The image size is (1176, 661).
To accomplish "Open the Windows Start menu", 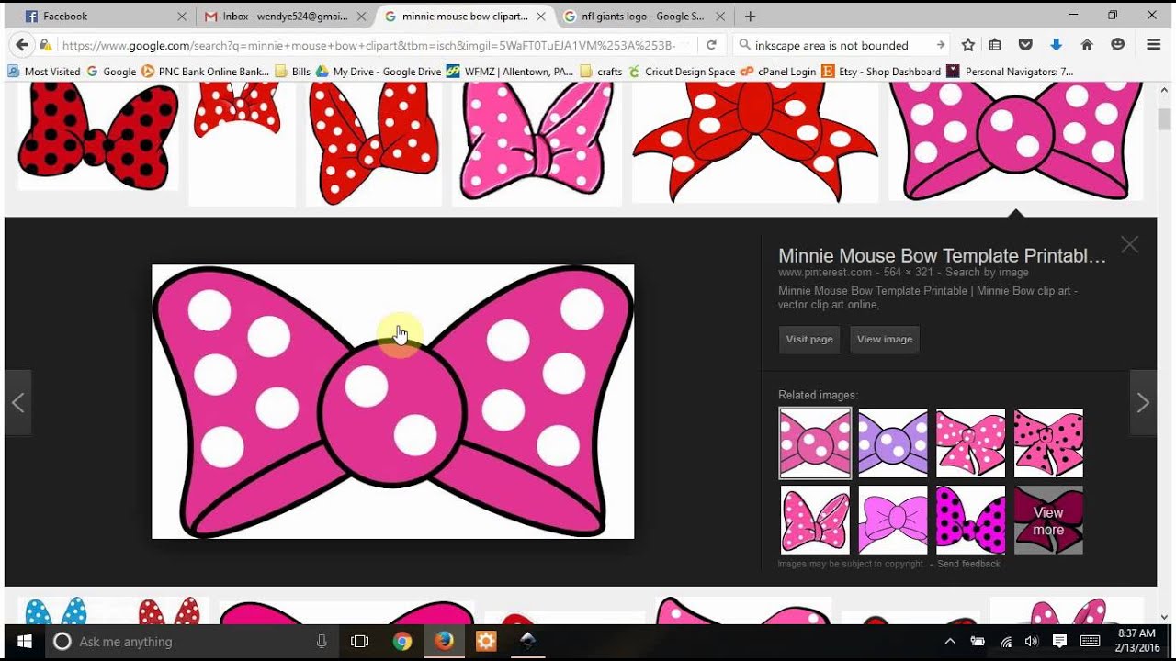I will click(x=23, y=641).
